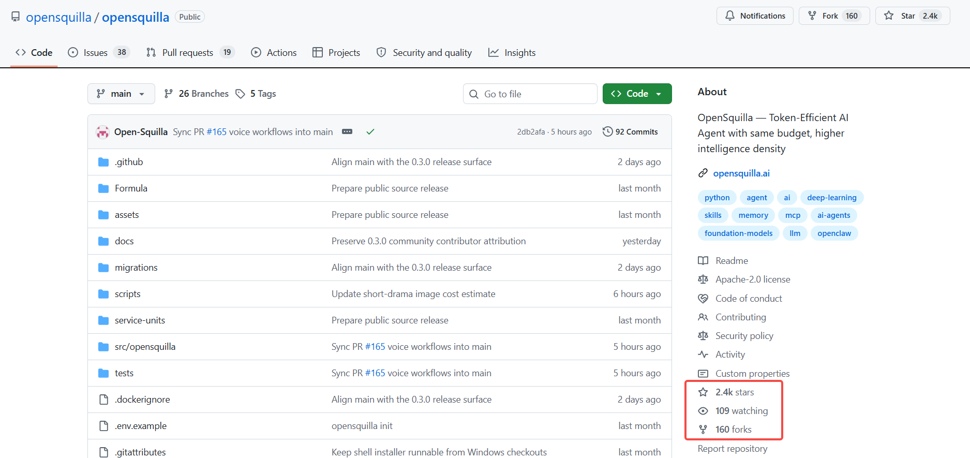Screen dimensions: 970x458
Task: Select the skills topic tag
Action: point(713,215)
